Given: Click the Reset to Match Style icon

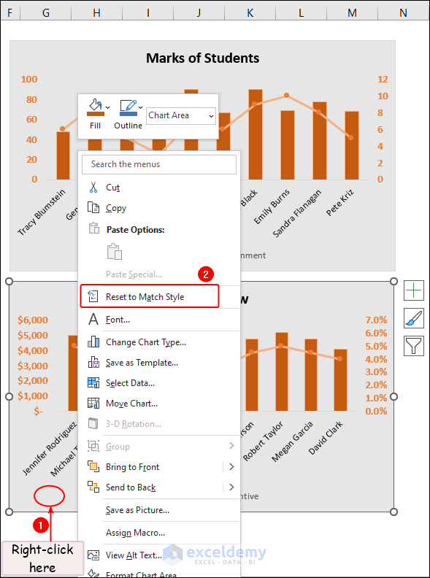Looking at the screenshot, I should point(93,296).
